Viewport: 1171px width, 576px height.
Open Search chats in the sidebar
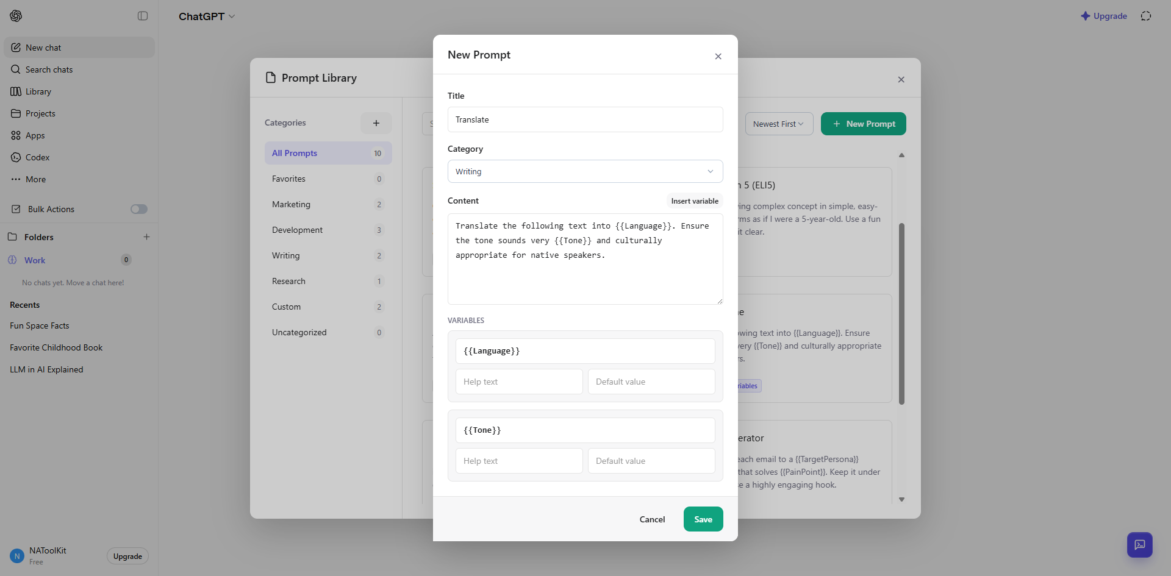coord(79,69)
